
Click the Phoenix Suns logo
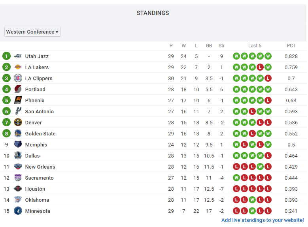(18, 100)
